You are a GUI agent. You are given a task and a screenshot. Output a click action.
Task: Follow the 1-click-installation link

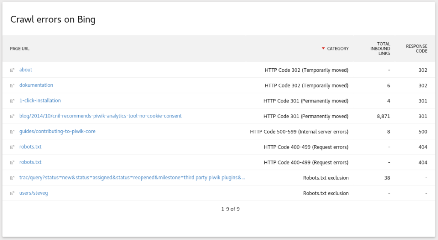tap(40, 101)
